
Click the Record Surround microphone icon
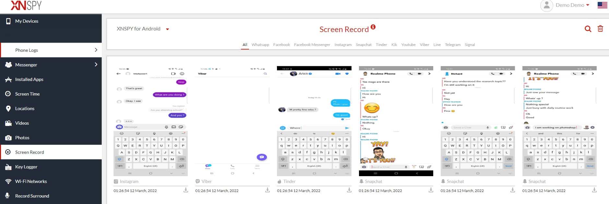[7, 196]
